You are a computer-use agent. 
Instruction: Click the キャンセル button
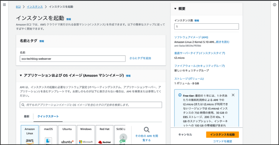tap(185, 135)
